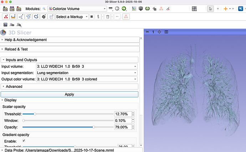Click the scalar opacity Threshold slider handle
The image size is (246, 152).
point(35,114)
